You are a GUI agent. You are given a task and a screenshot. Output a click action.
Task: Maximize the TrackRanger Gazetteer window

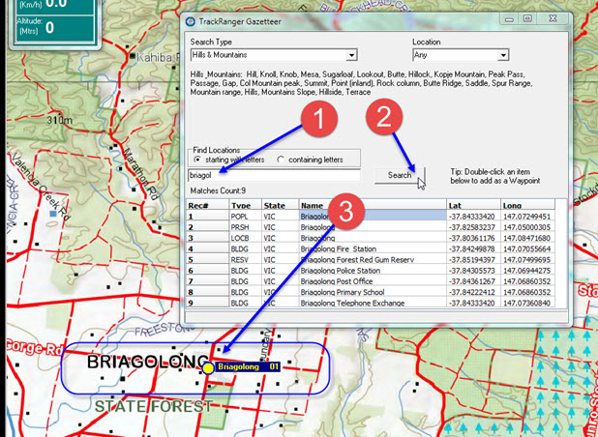coord(527,18)
